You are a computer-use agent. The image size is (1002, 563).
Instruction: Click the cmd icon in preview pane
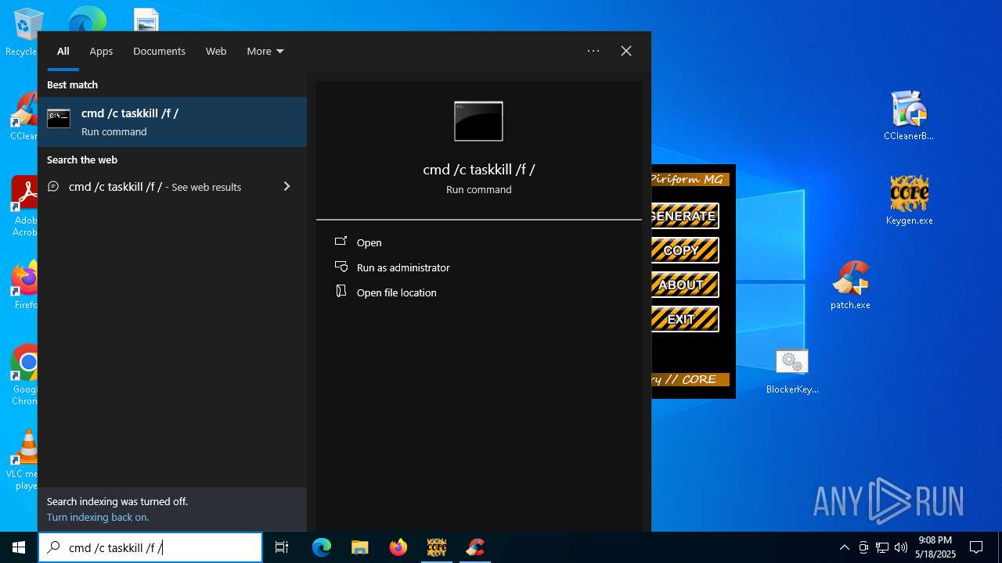click(x=478, y=121)
